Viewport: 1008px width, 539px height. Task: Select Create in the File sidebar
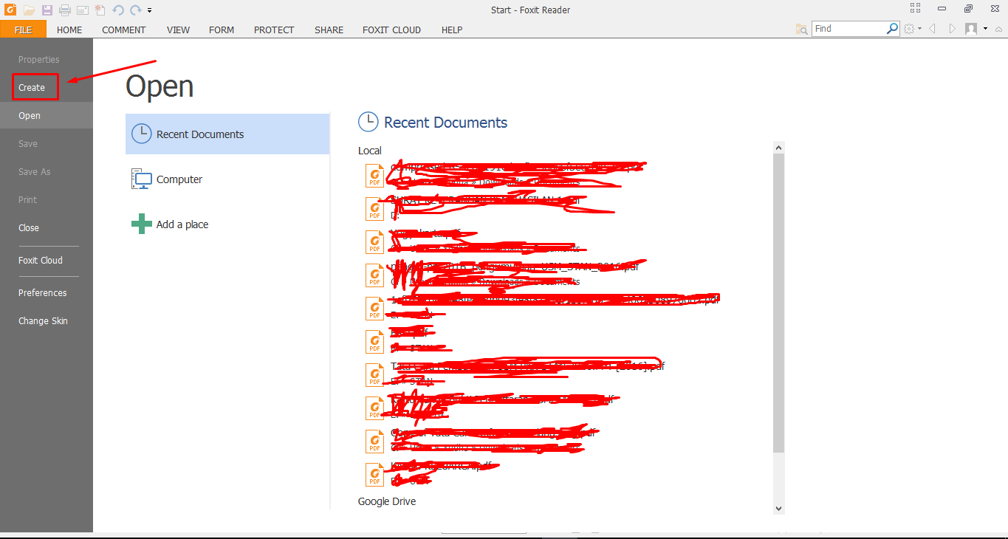(x=32, y=87)
